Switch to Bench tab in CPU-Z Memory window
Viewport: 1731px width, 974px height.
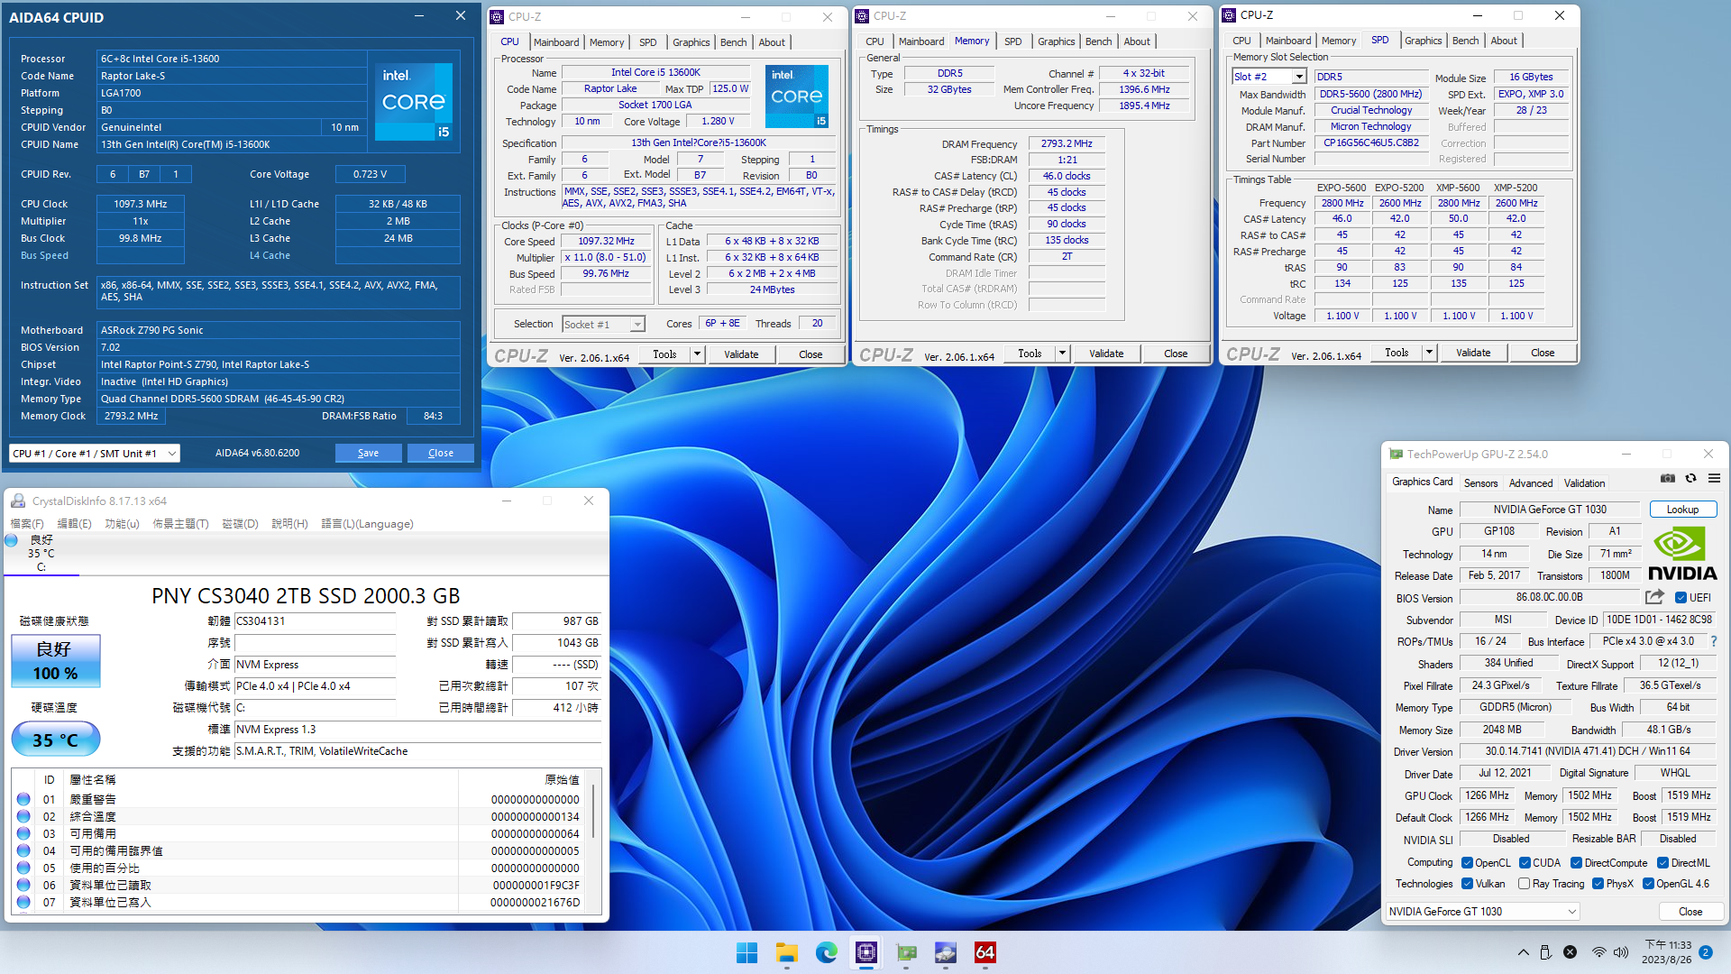(1098, 41)
